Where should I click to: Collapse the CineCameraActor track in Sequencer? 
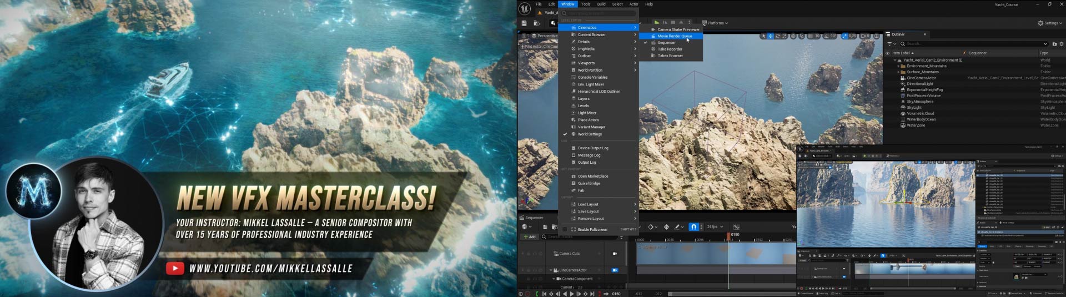[551, 270]
